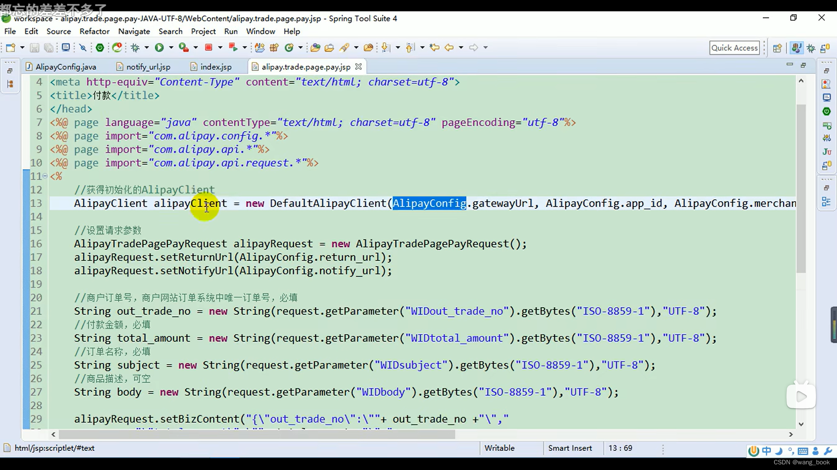Open the Boot Dashboard green power icon in the toolbar
837x470 pixels.
click(x=100, y=47)
